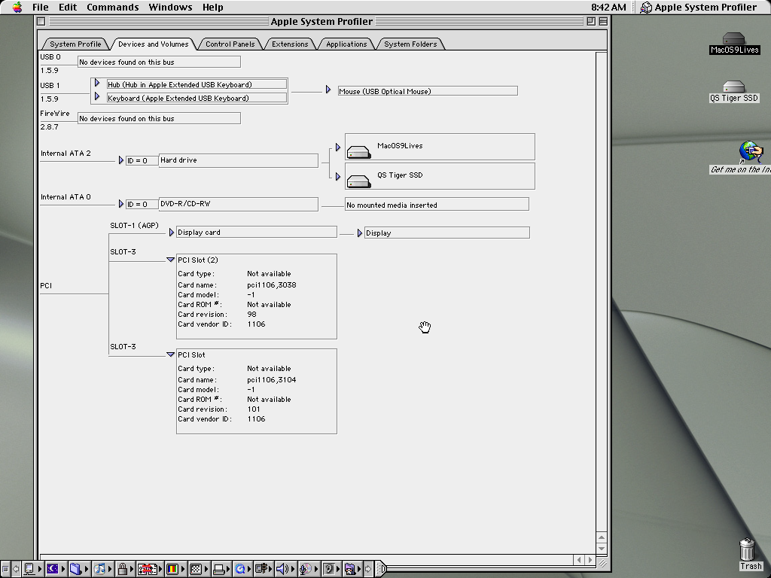Viewport: 771px width, 578px height.
Task: Click the card name pci1106,3104
Action: coord(271,380)
